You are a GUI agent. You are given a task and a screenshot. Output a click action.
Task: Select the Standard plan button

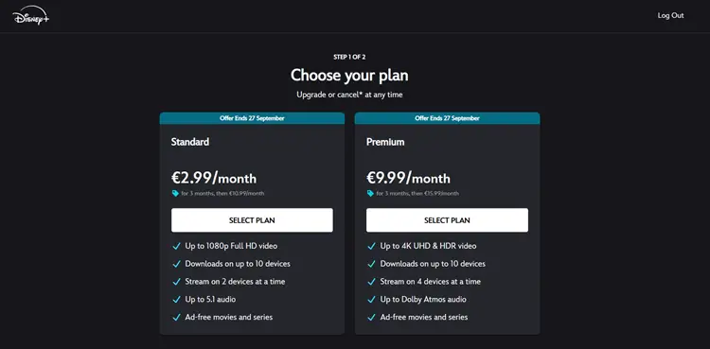(252, 220)
